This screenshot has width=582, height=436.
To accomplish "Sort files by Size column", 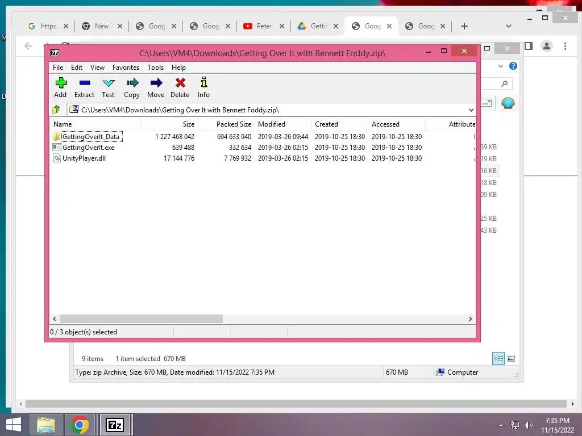I will pyautogui.click(x=169, y=124).
